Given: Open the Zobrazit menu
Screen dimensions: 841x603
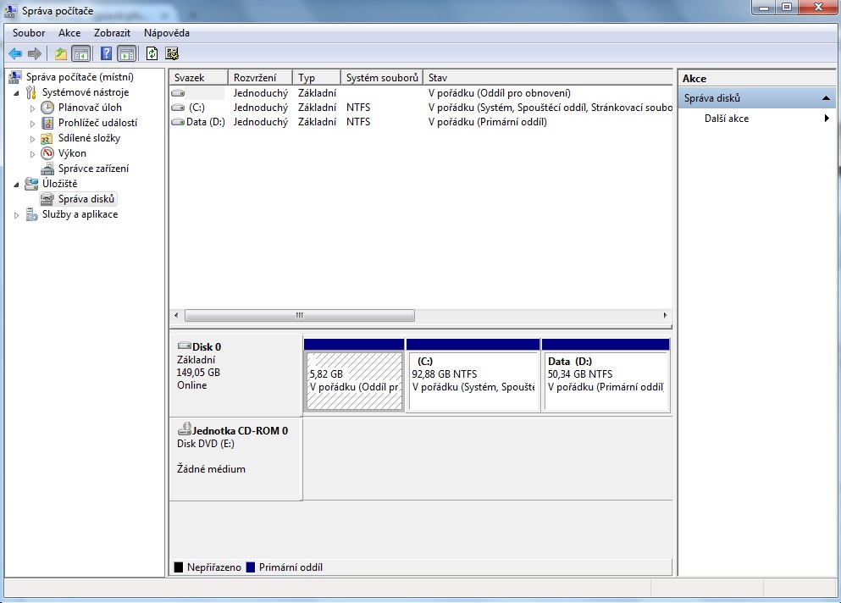Looking at the screenshot, I should pyautogui.click(x=112, y=33).
